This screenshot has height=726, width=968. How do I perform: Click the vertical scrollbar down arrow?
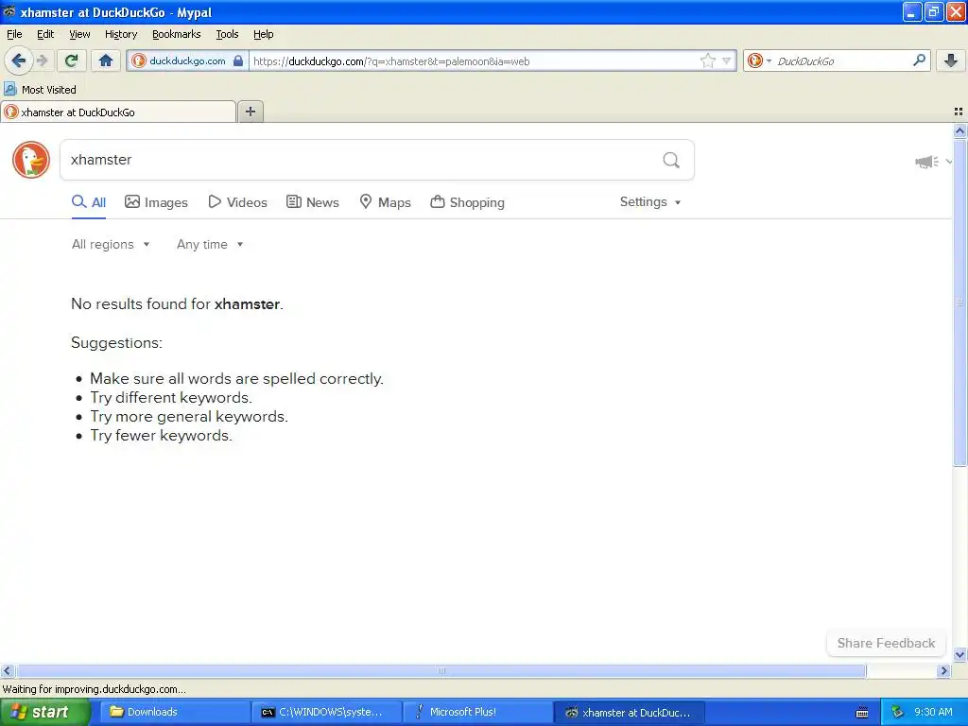(959, 655)
